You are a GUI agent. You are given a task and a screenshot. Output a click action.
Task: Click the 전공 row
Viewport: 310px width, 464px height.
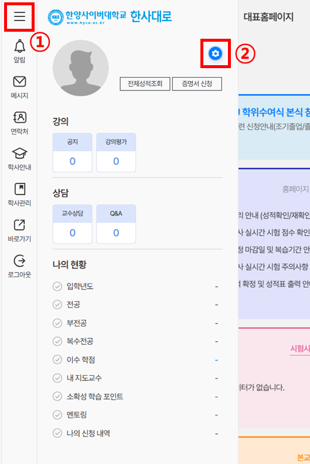click(135, 305)
